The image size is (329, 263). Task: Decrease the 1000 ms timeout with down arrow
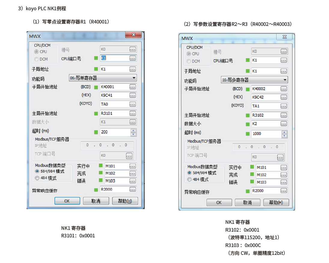(284, 136)
